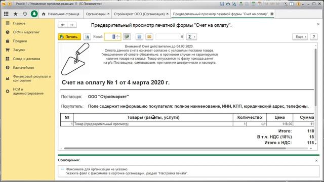Viewport: 324px width, 182px height.
Task: Click the Печать button
Action: pos(69,37)
